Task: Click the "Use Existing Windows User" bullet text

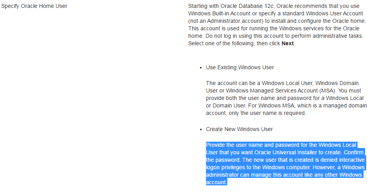Action: pyautogui.click(x=240, y=67)
